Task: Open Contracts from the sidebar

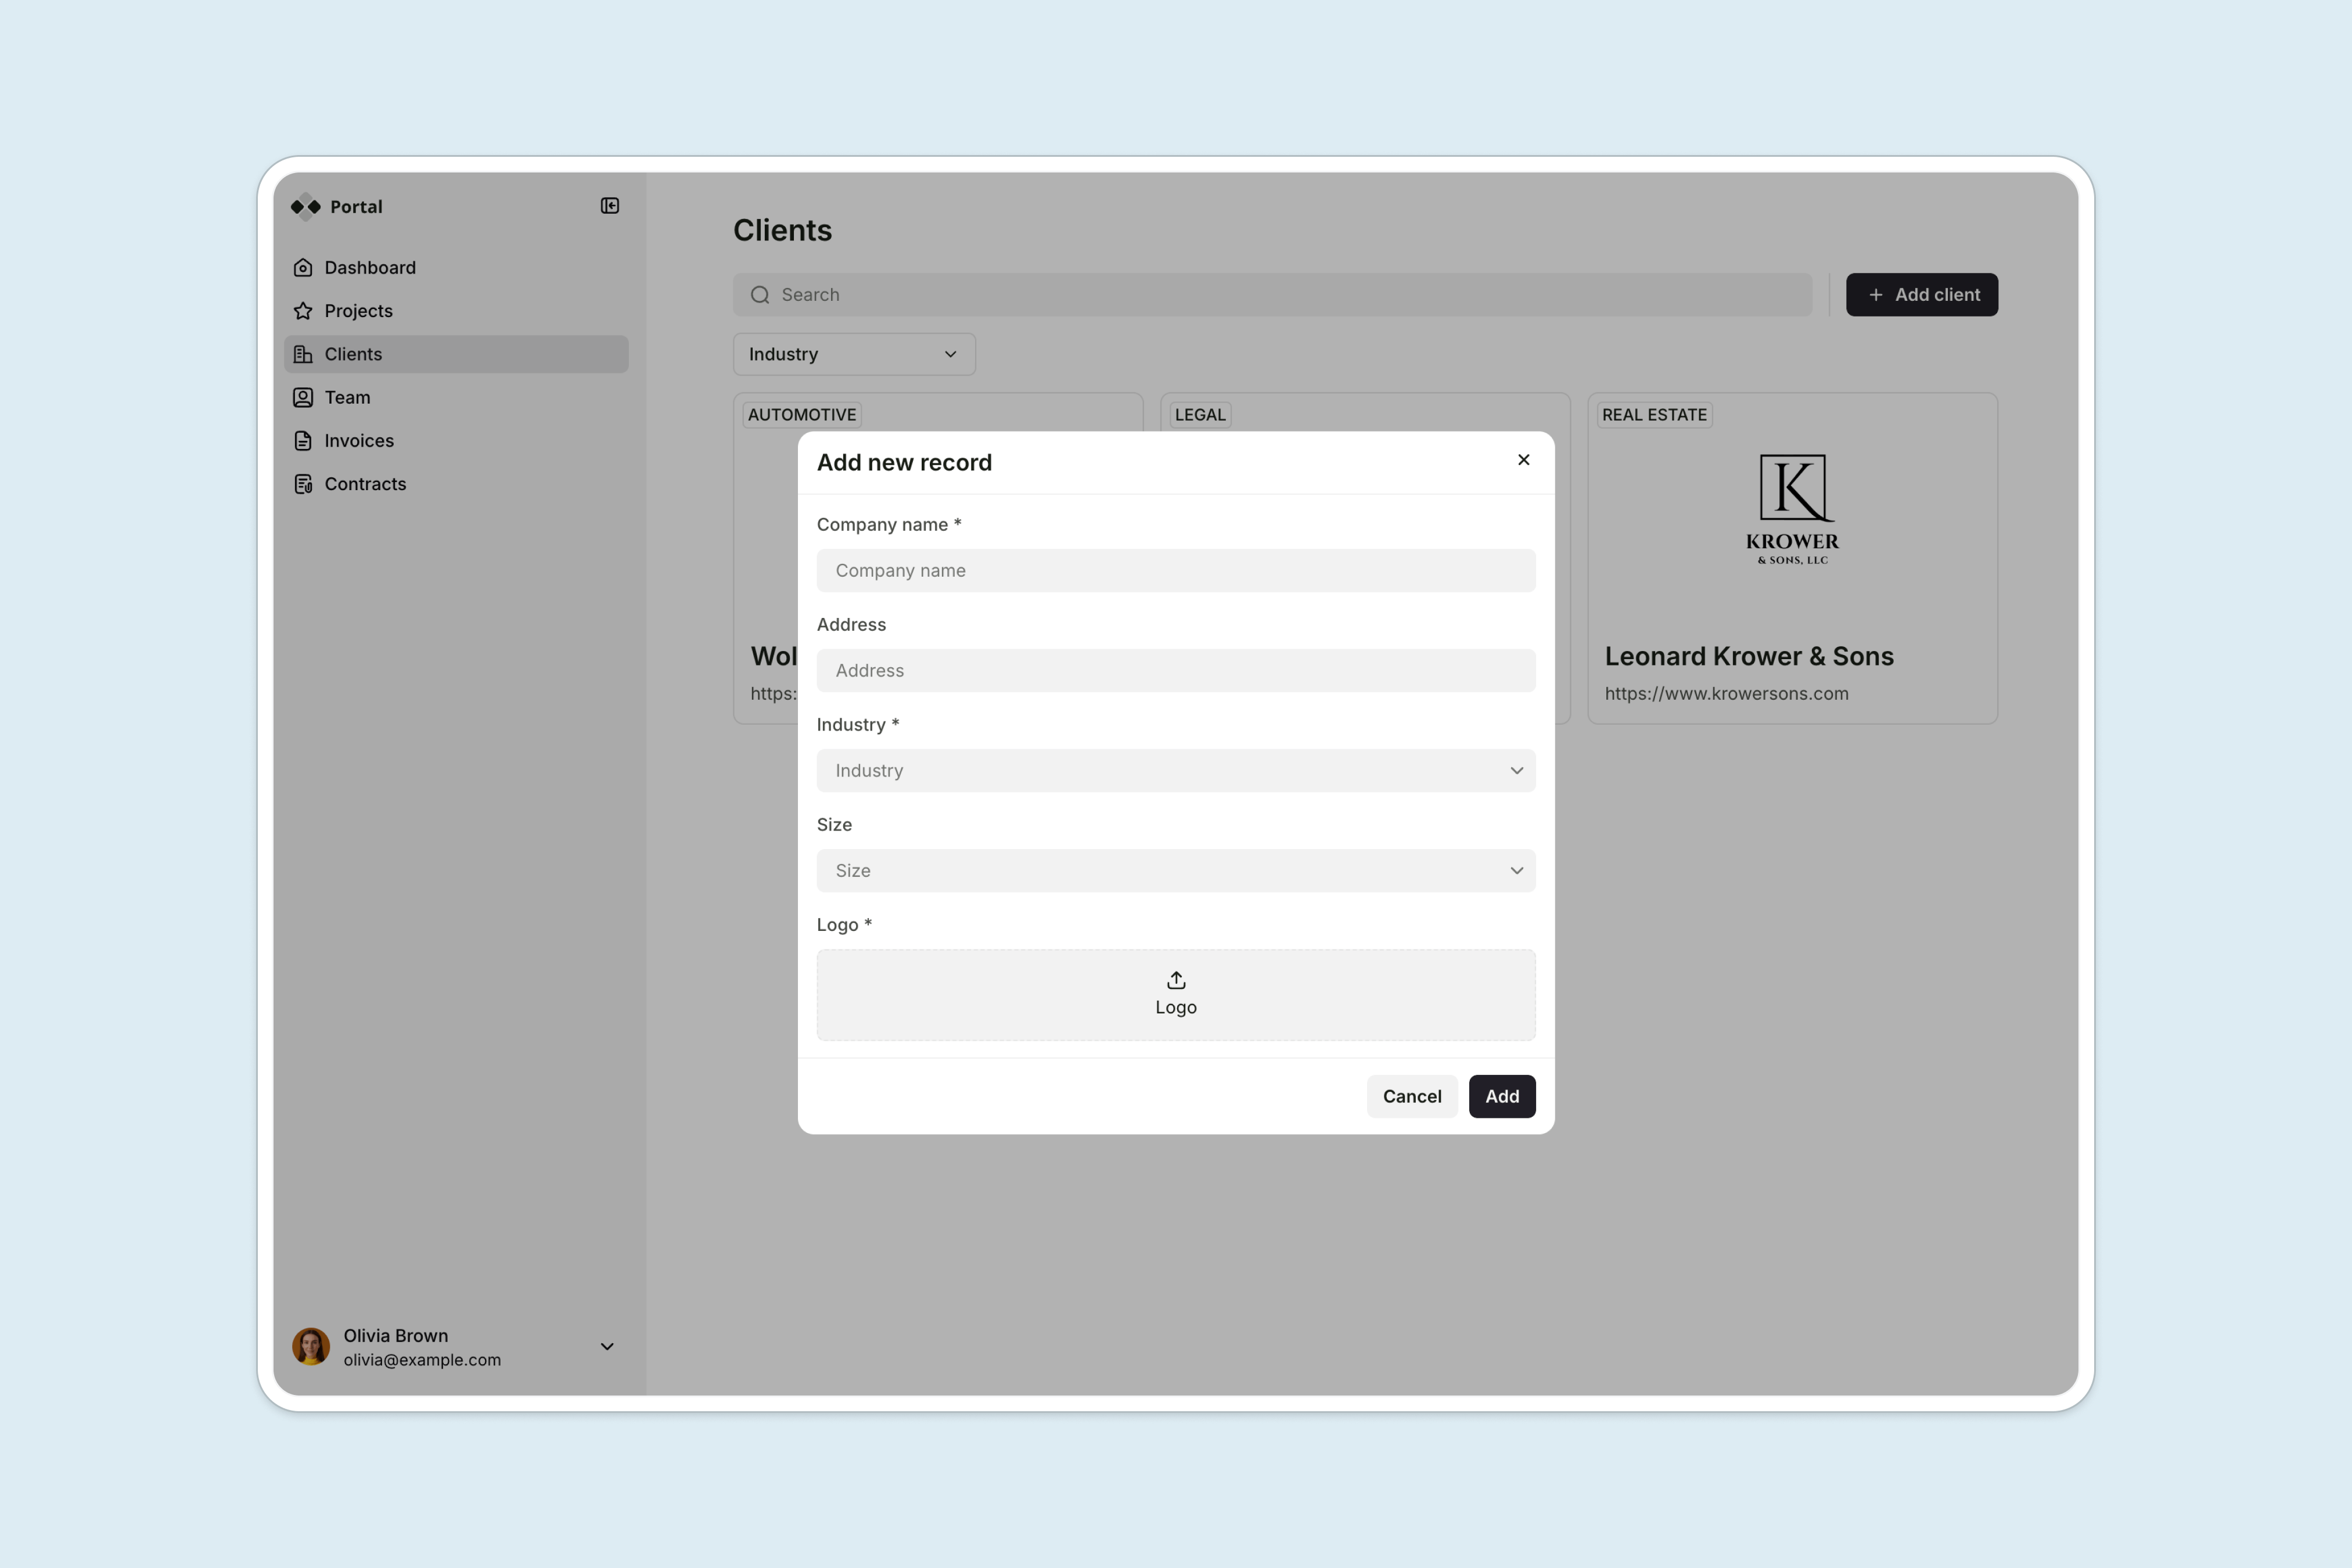Action: tap(364, 484)
